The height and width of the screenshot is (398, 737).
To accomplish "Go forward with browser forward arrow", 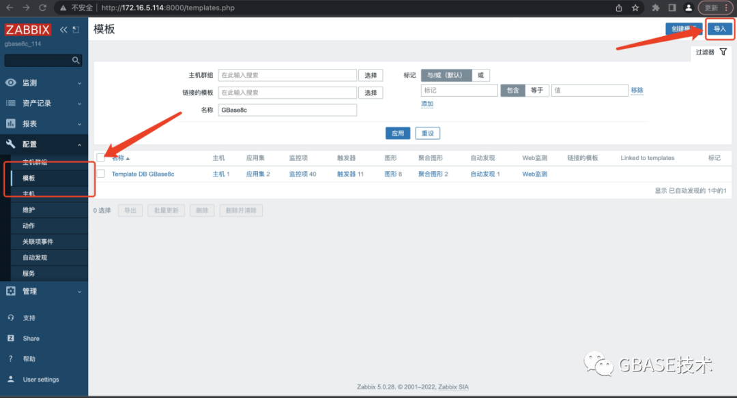I will (x=26, y=7).
